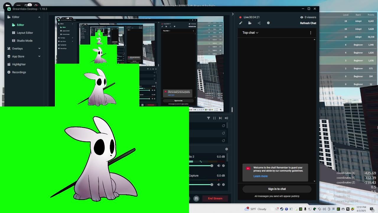Open the audio mixer settings gear
Image resolution: width=378 pixels, height=213 pixels.
coord(227,149)
